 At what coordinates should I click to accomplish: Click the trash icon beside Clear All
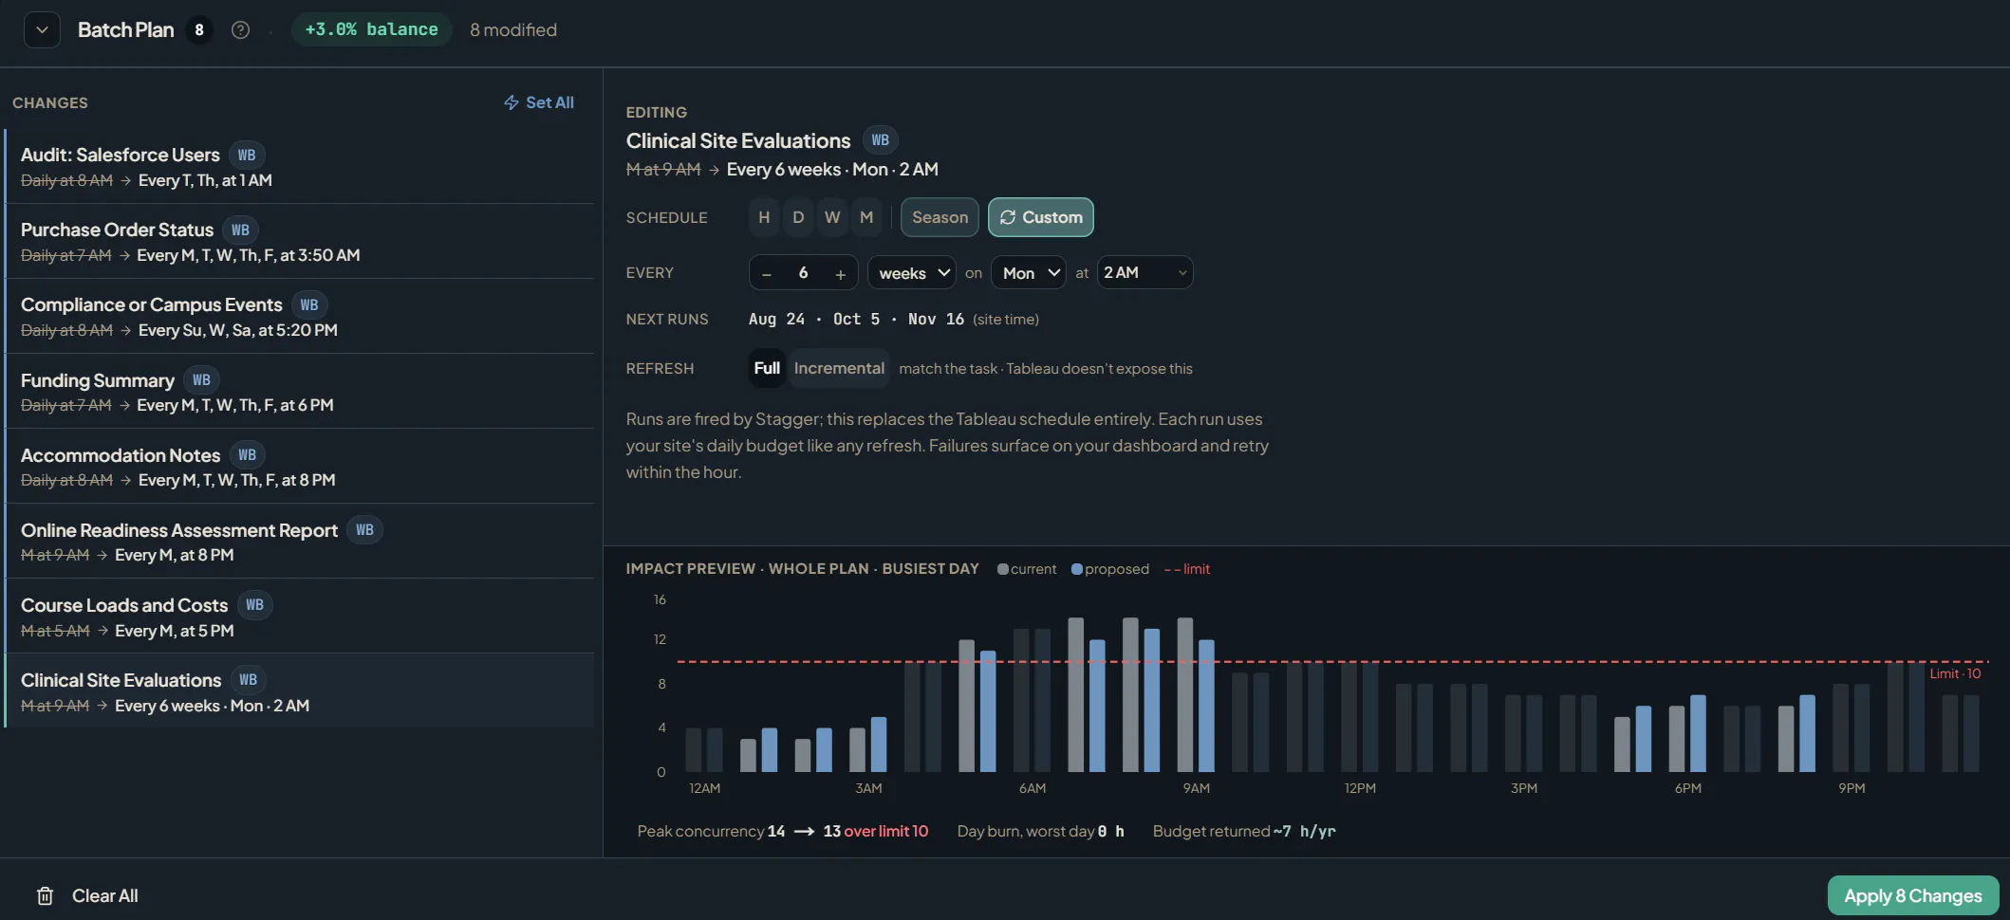pyautogui.click(x=45, y=896)
